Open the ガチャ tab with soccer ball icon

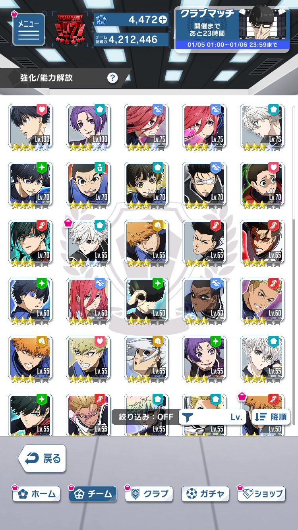(205, 494)
